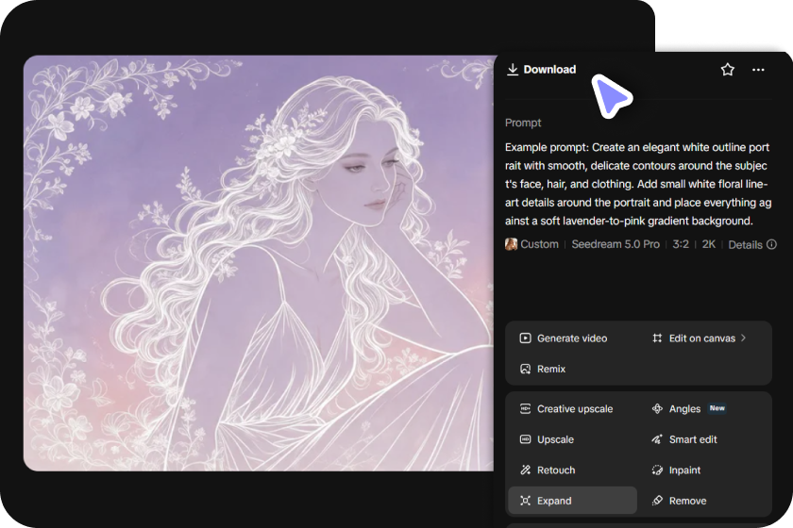
Task: Click the Expand corners icon
Action: coord(525,501)
